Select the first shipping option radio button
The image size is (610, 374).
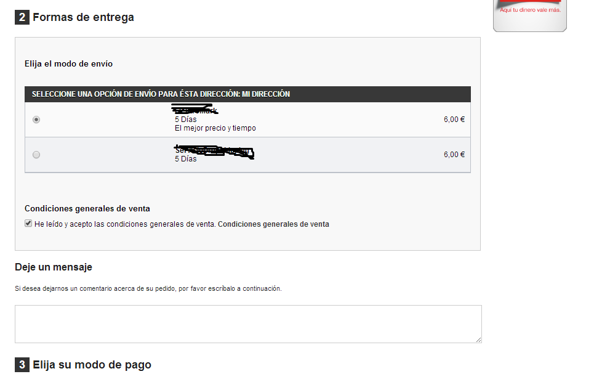click(x=36, y=120)
